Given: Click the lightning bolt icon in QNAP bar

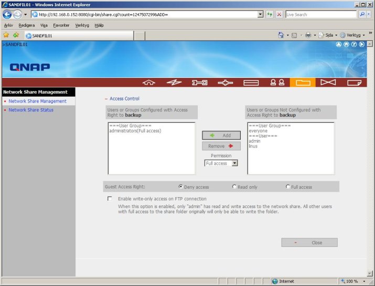Looking at the screenshot, I should pos(174,83).
